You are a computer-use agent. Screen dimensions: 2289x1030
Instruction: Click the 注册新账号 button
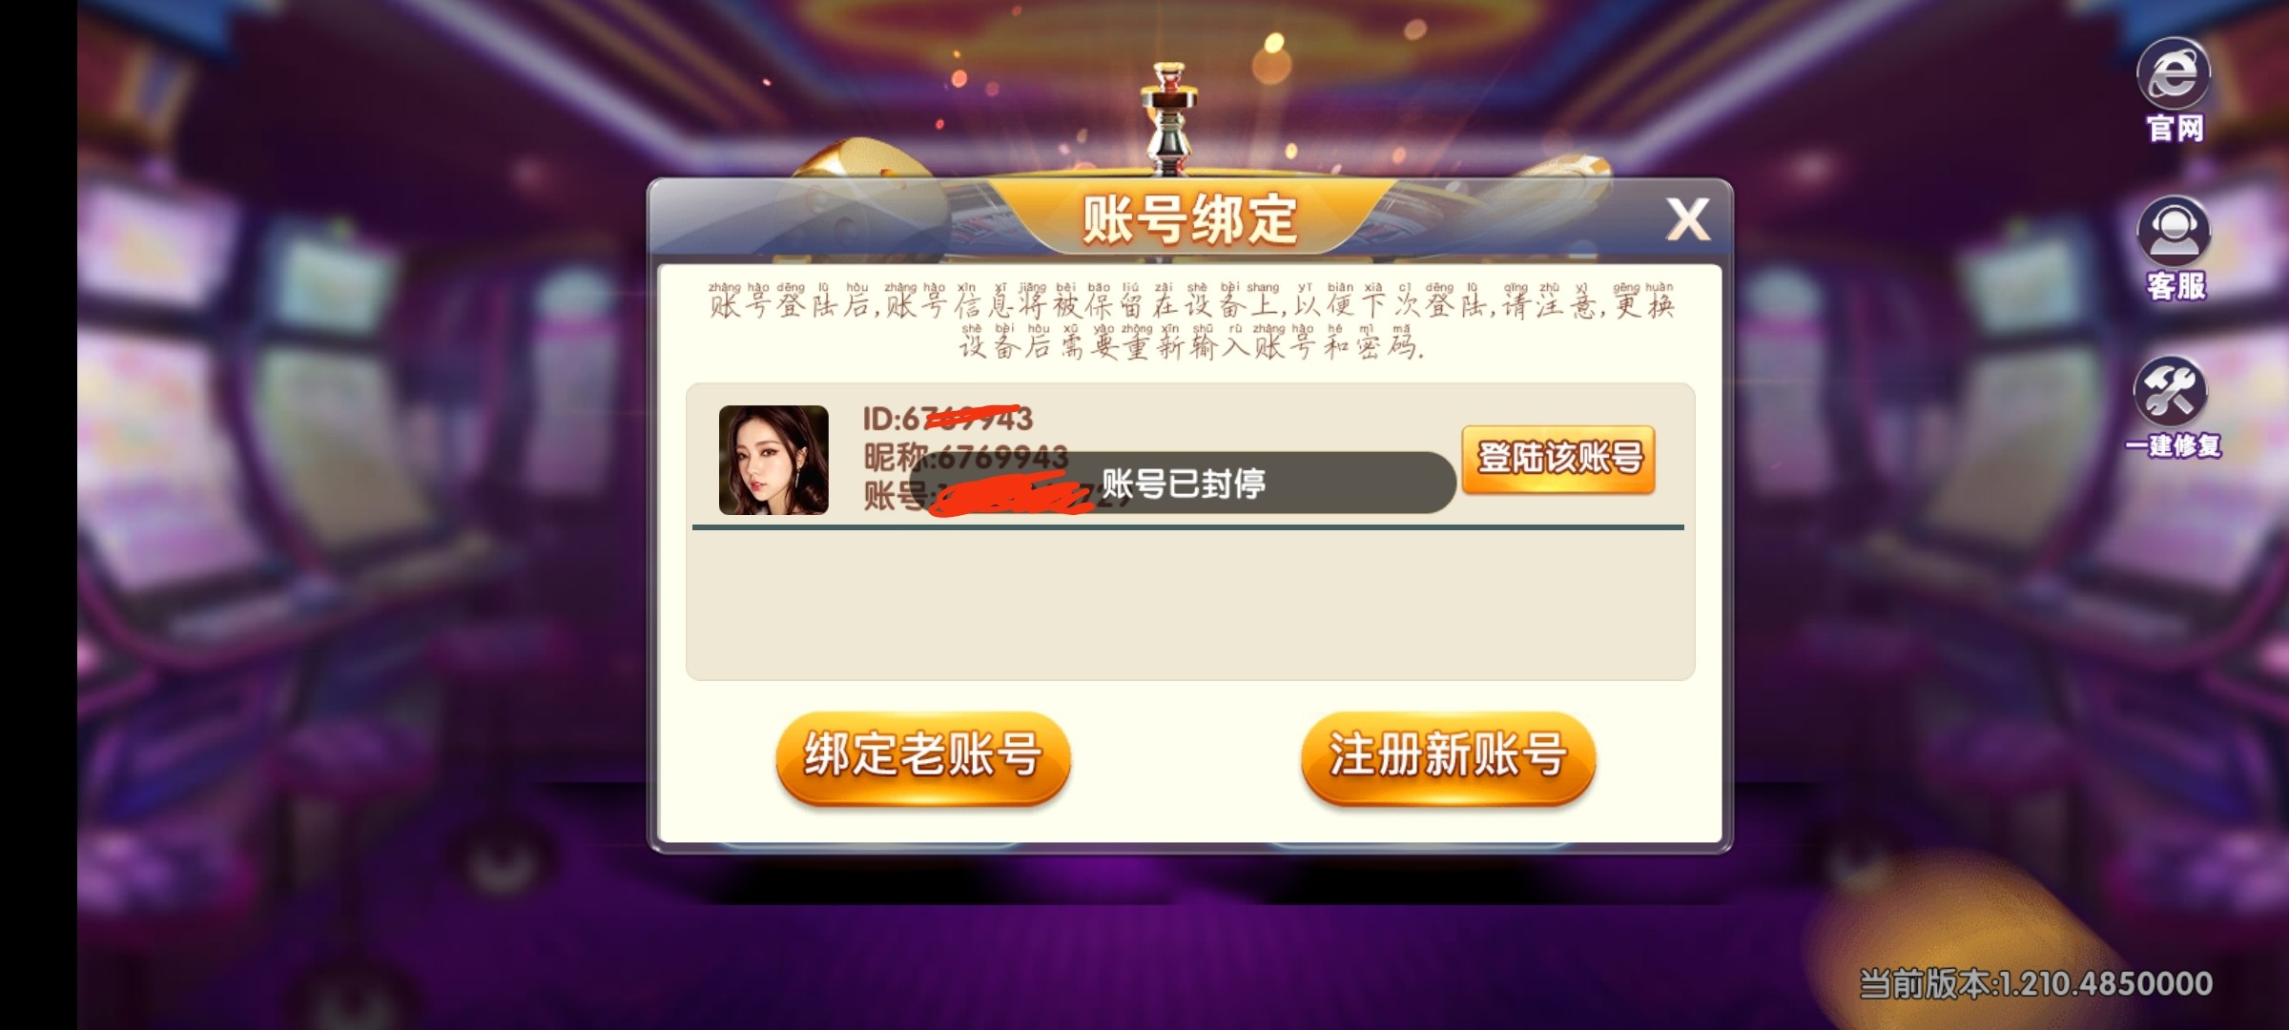(x=1448, y=757)
